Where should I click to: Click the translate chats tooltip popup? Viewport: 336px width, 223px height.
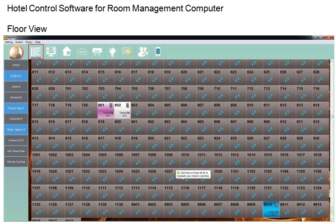click(193, 174)
